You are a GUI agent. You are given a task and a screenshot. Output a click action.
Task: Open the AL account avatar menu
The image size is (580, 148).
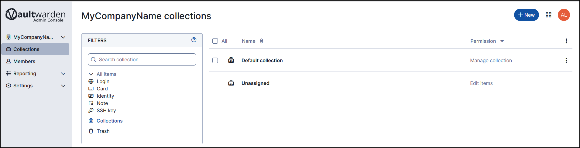click(564, 15)
